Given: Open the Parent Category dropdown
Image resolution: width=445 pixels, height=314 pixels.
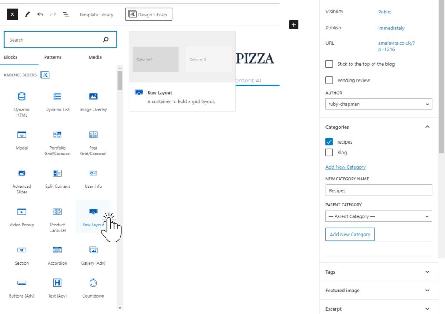Looking at the screenshot, I should point(379,216).
